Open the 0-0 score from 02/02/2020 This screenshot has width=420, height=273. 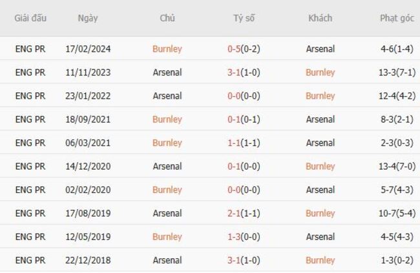(235, 190)
